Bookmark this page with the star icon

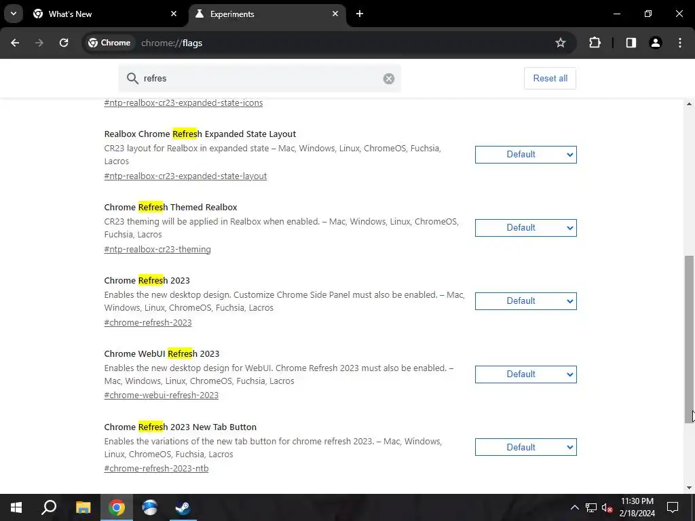click(560, 43)
